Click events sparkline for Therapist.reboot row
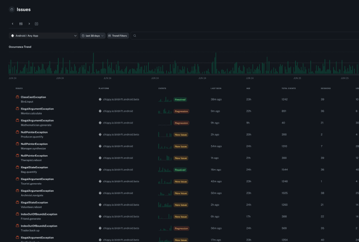 (x=165, y=158)
